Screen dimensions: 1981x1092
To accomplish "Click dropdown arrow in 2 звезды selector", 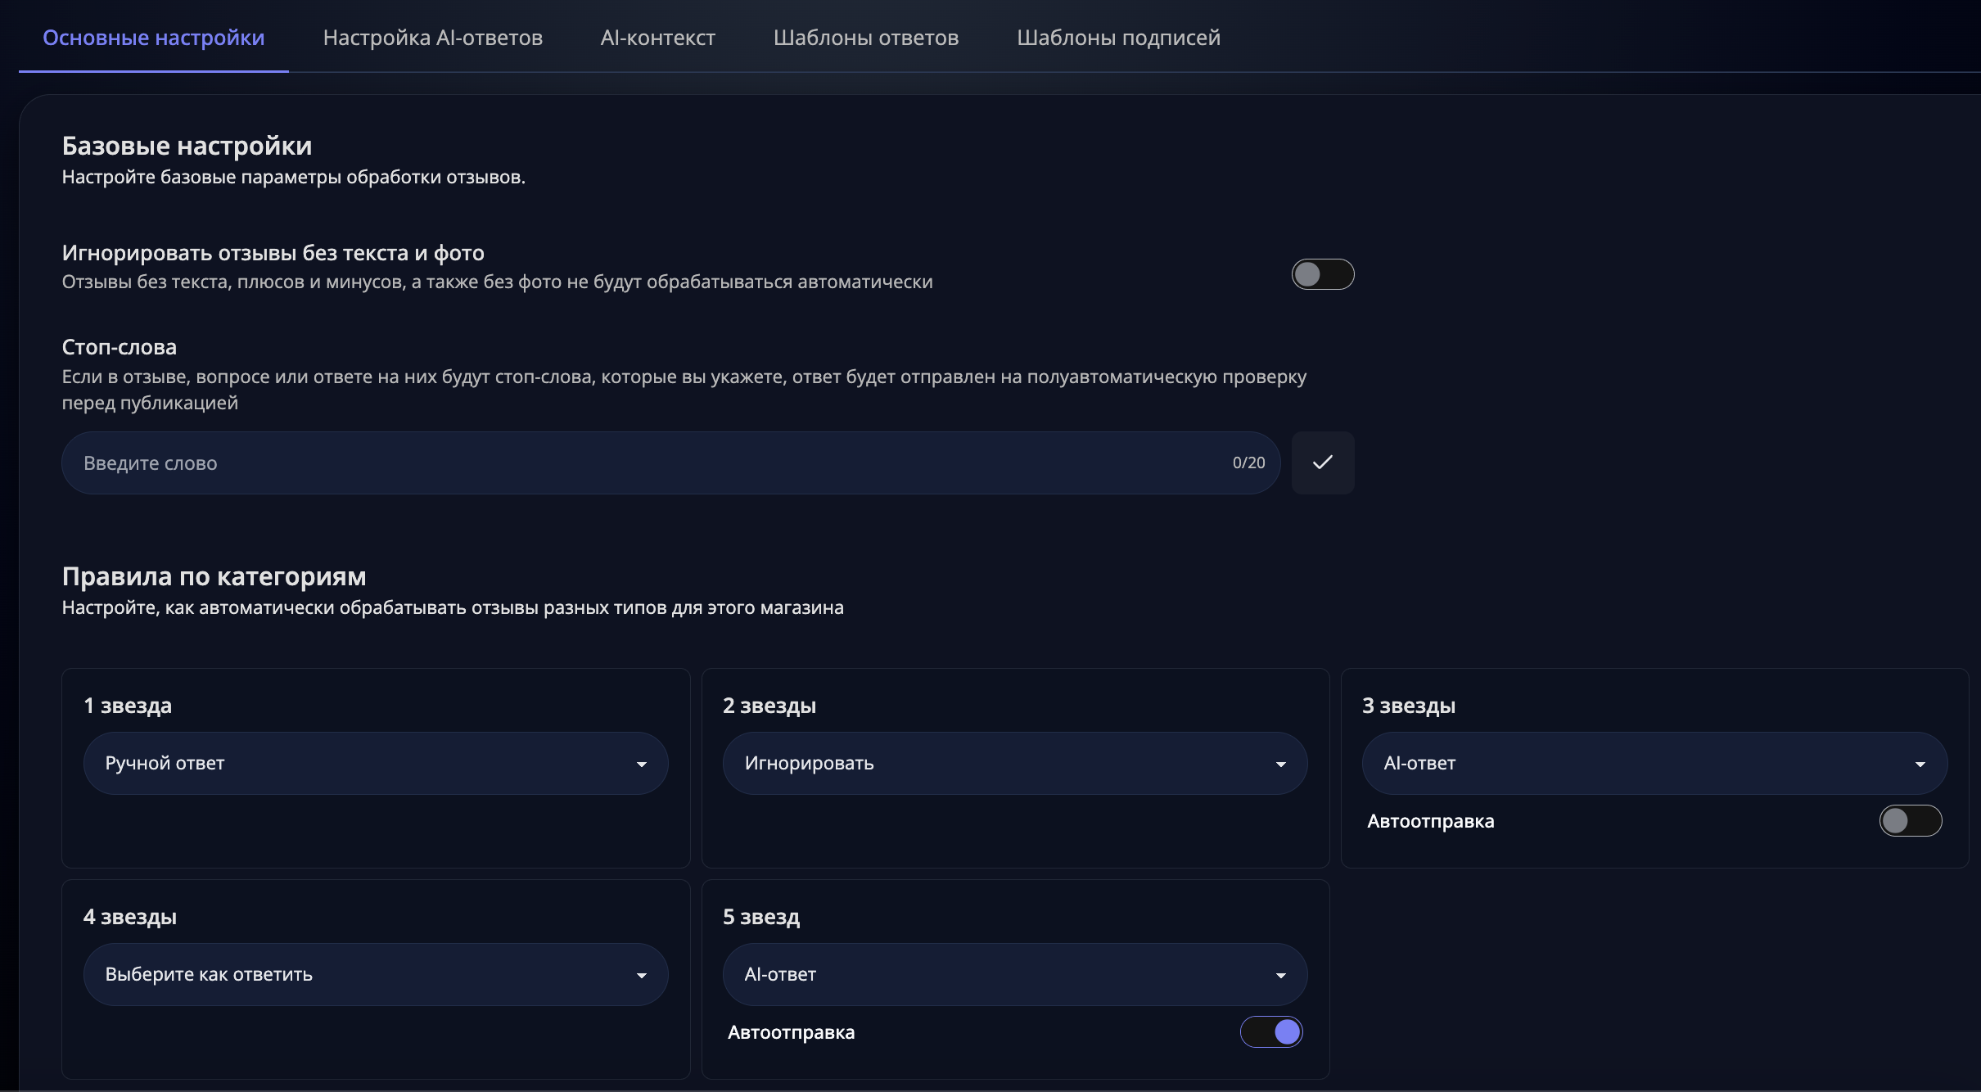I will [1280, 764].
